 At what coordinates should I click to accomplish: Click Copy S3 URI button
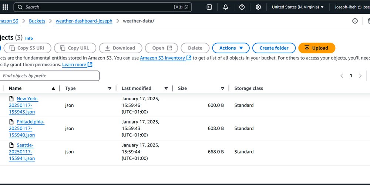click(27, 48)
